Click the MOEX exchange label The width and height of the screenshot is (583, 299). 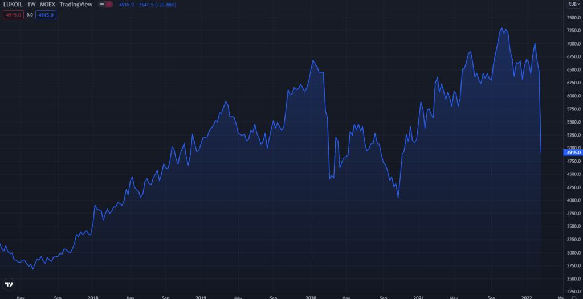pyautogui.click(x=48, y=5)
